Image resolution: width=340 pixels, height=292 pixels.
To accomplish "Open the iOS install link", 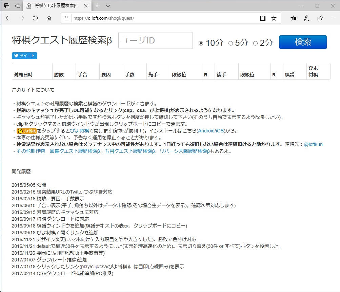I will (x=220, y=131).
